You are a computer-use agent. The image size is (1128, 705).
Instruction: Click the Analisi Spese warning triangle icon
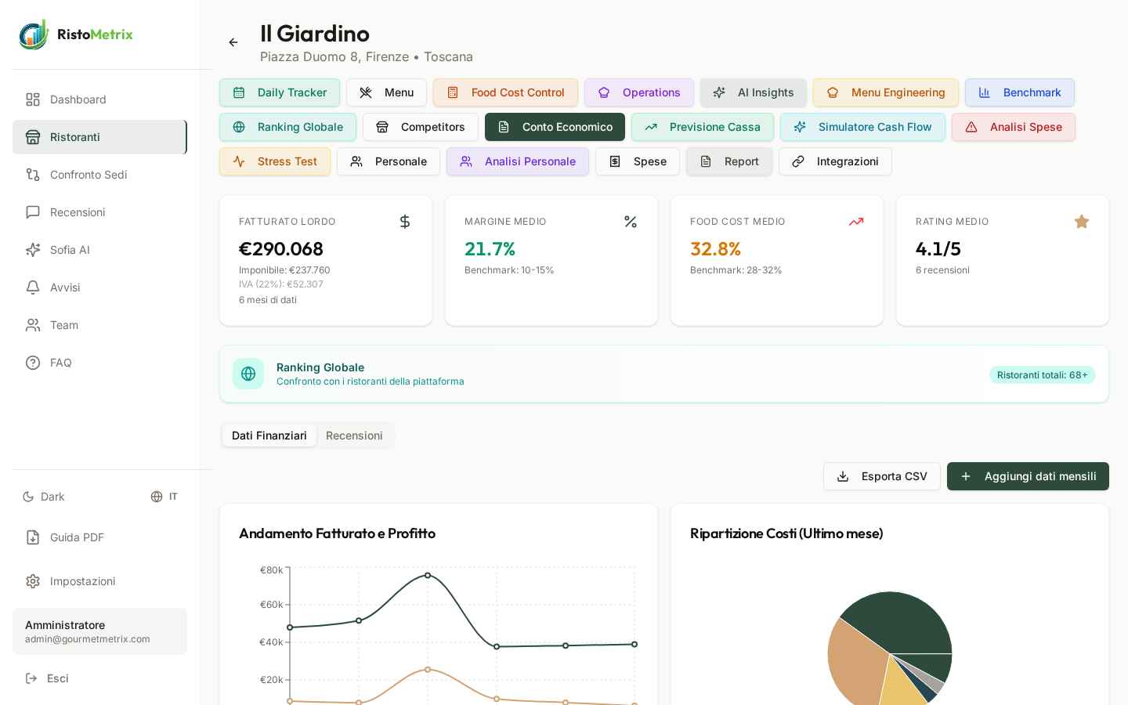(971, 127)
